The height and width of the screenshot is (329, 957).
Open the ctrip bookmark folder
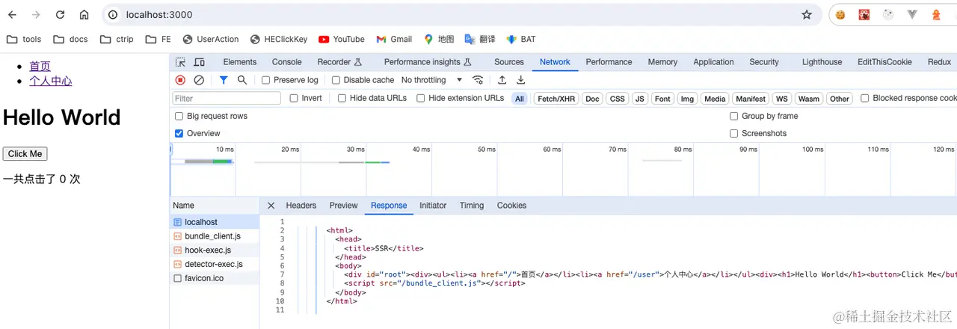pos(116,39)
